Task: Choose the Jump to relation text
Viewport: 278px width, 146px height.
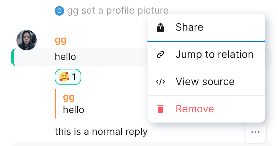Action: pyautogui.click(x=214, y=54)
